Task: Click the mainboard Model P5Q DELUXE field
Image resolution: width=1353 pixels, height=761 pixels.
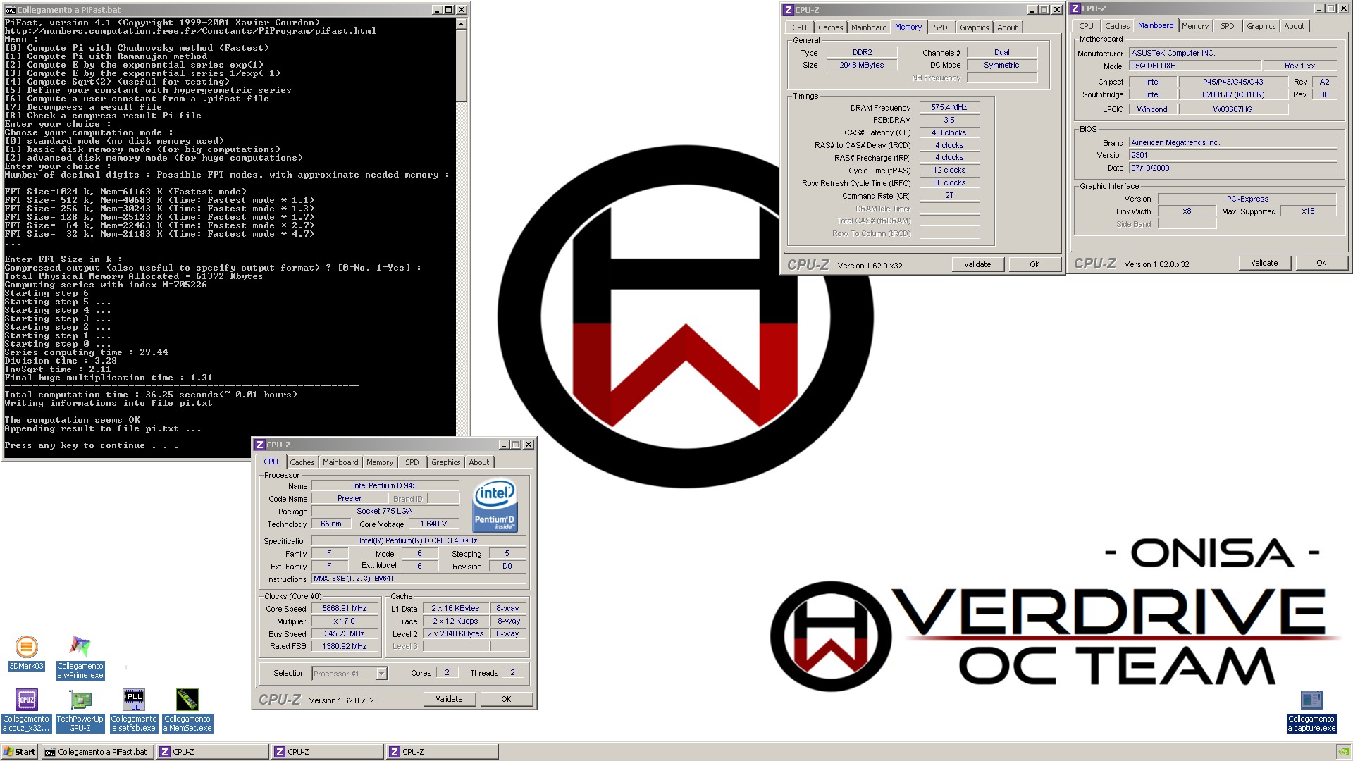Action: 1195,66
